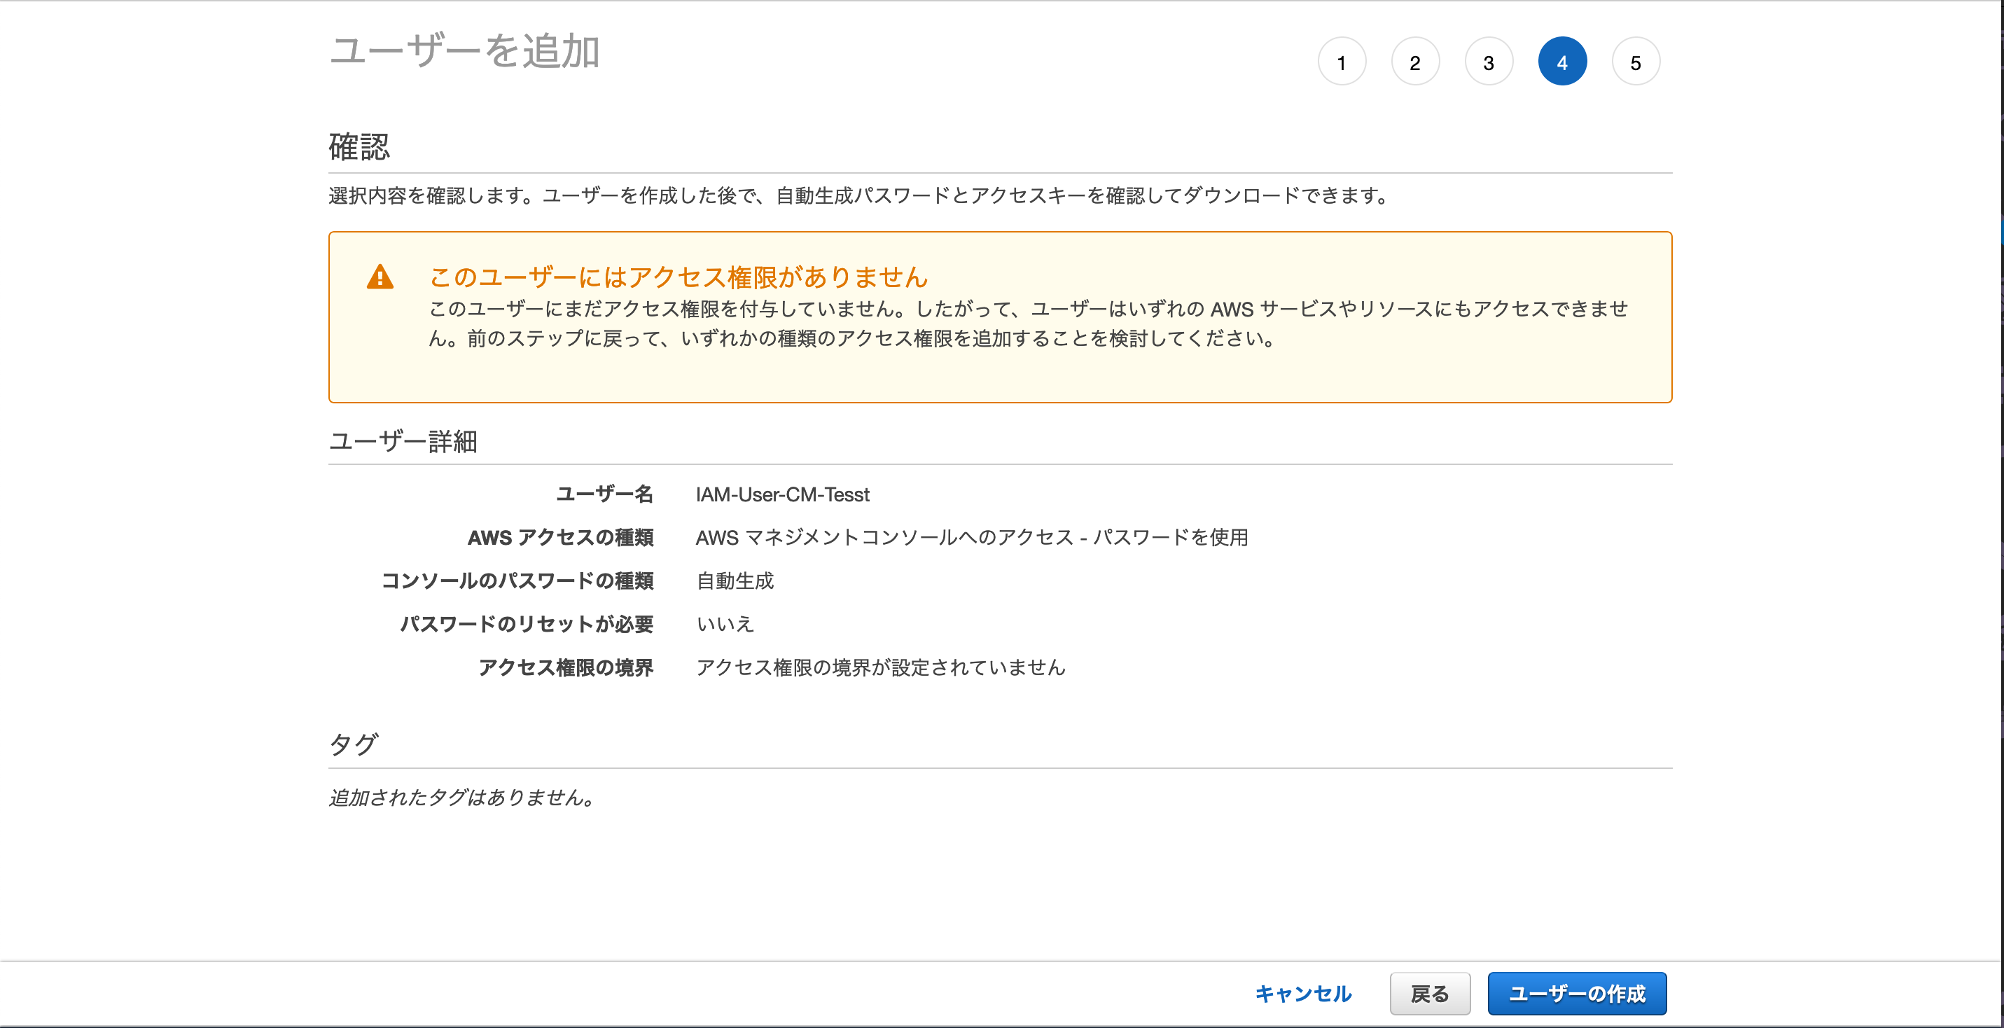Click the text 追加されたタグはありません。
The image size is (2004, 1028).
pyautogui.click(x=462, y=798)
